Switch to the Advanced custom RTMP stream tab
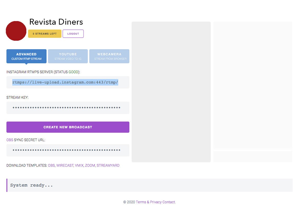 [x=26, y=56]
